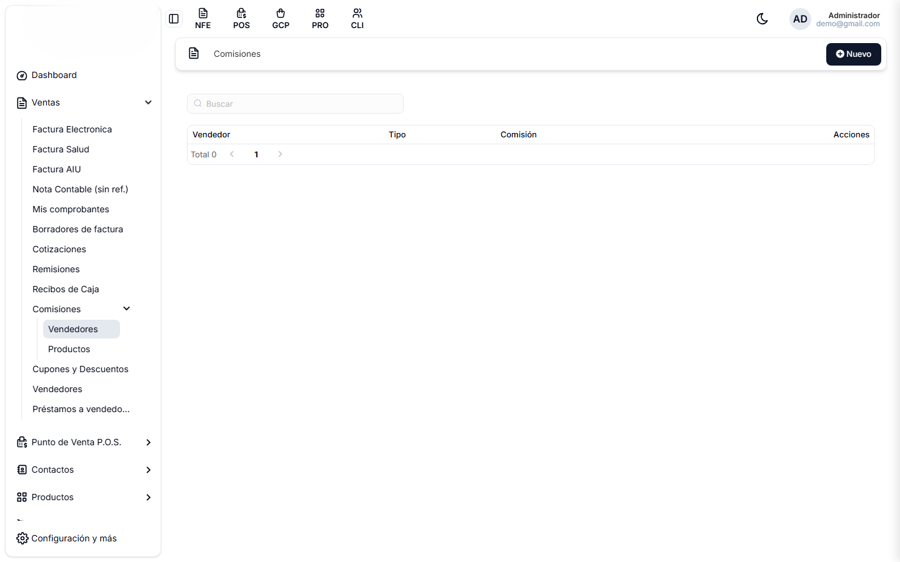
Task: Open Cupones y Descuentos
Action: 81,369
